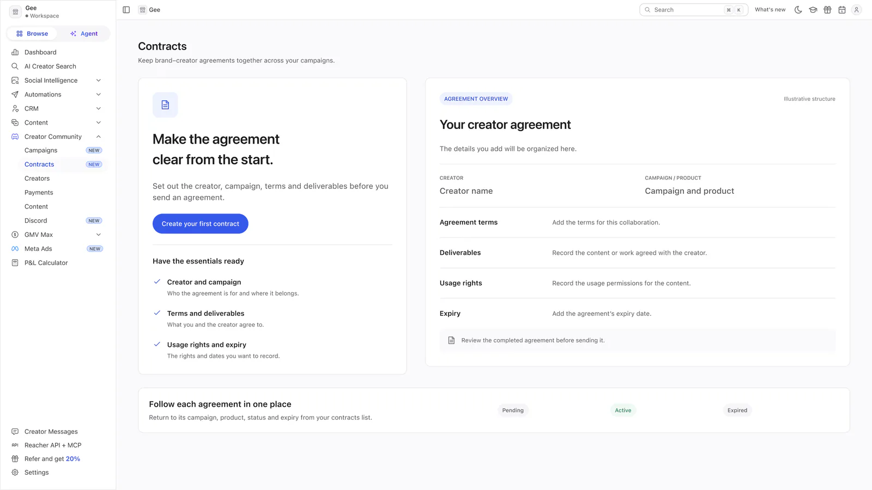The image size is (872, 490).
Task: Click the CRM person icon
Action: tap(15, 108)
